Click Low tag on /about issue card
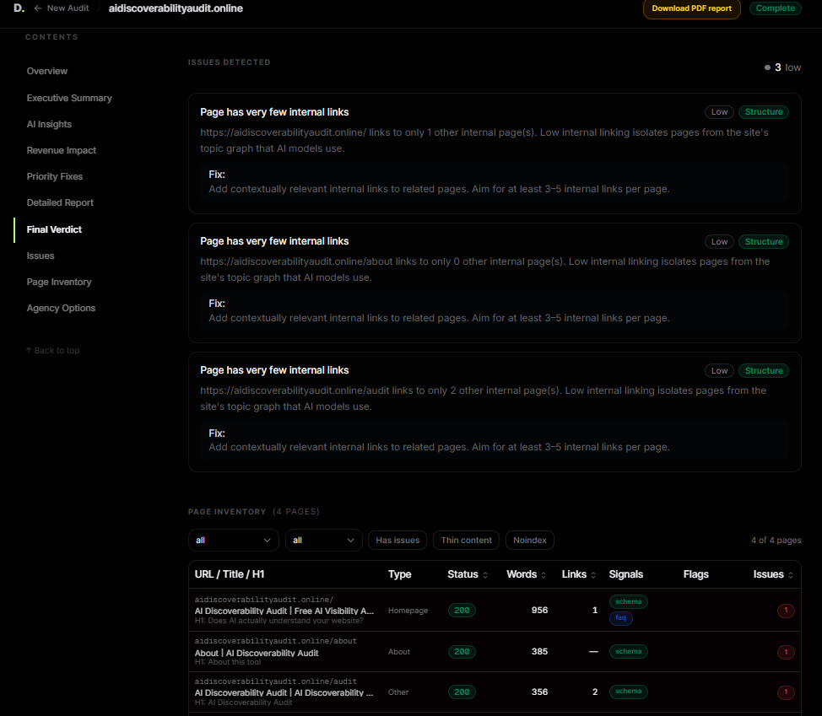The image size is (822, 716). click(x=719, y=242)
